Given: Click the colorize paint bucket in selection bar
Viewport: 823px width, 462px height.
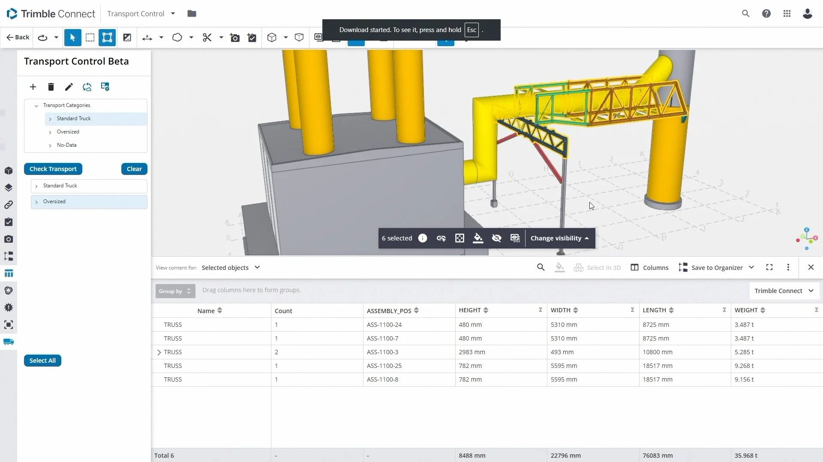Looking at the screenshot, I should pyautogui.click(x=478, y=238).
